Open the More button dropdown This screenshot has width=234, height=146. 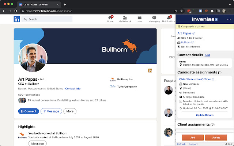click(x=70, y=111)
